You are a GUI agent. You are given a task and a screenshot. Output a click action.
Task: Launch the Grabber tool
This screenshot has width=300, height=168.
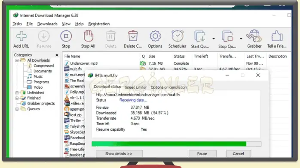tap(254, 36)
